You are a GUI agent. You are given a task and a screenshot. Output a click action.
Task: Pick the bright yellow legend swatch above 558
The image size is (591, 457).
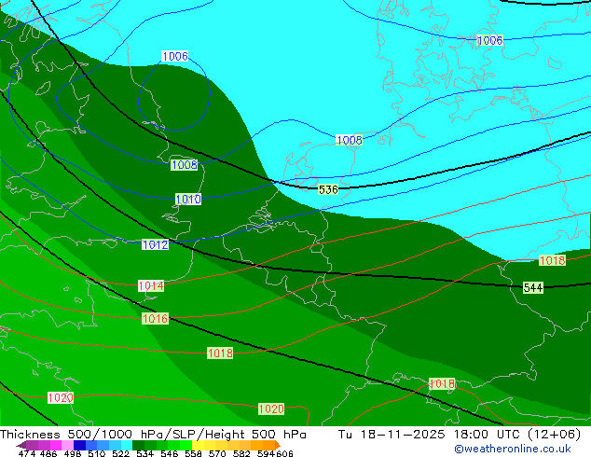198,445
